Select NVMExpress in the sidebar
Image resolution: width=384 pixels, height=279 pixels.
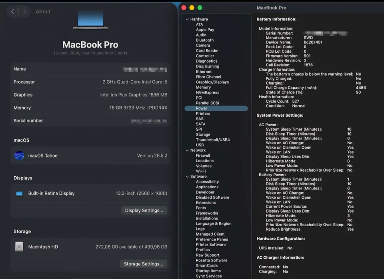click(x=208, y=92)
